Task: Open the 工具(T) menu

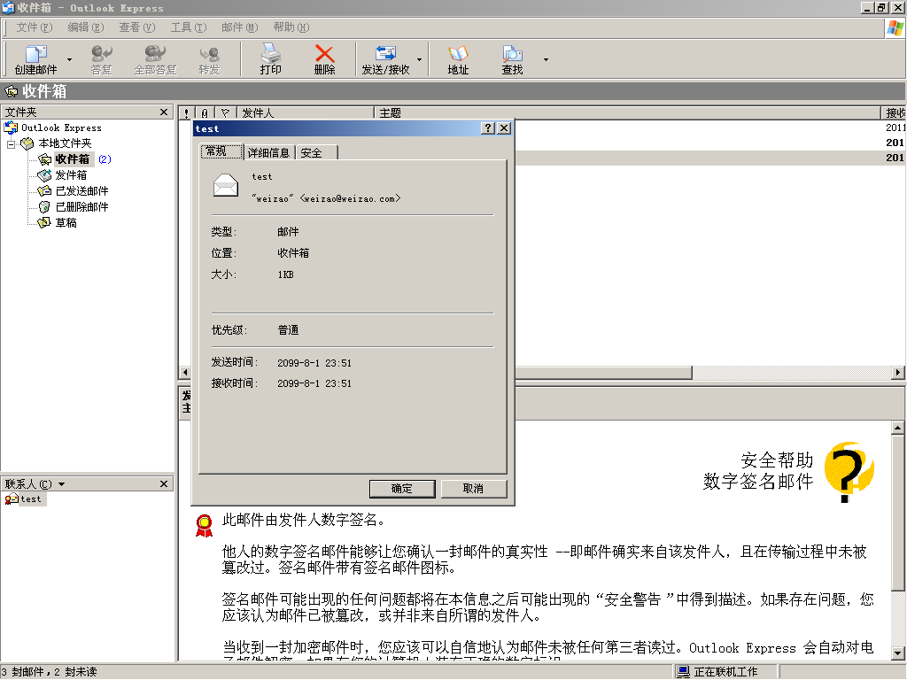Action: pos(189,27)
